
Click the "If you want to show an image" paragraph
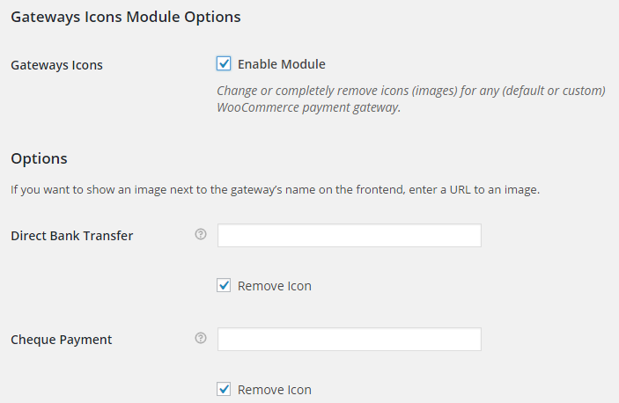click(275, 190)
